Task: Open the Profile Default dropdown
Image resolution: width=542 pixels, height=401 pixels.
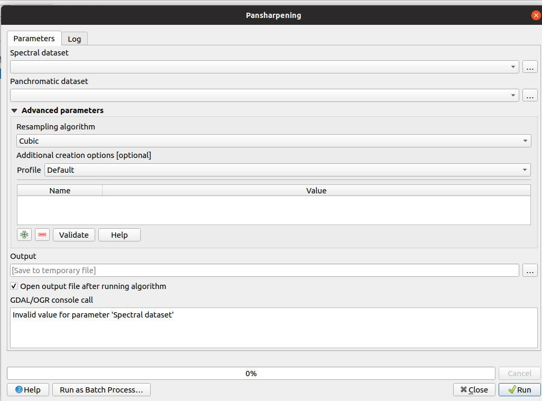Action: (x=288, y=170)
